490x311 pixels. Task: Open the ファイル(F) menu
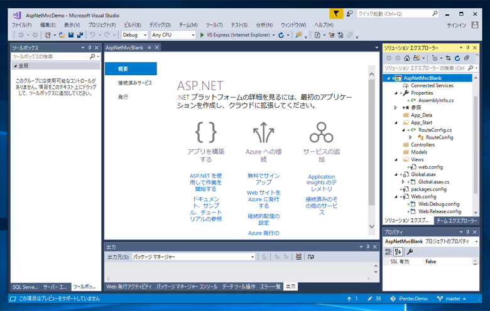[21, 25]
